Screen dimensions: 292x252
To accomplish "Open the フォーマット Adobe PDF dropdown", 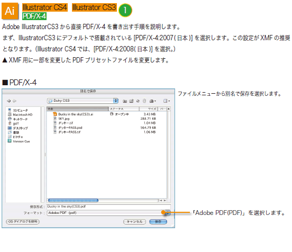I will click(108, 213).
